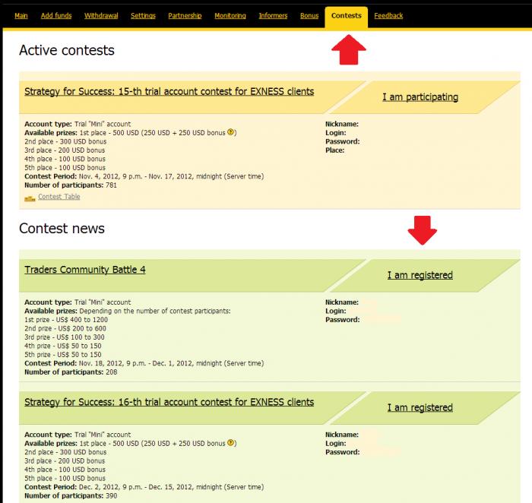Viewport: 532px width, 503px height.
Task: Open the Informers tab
Action: point(273,16)
